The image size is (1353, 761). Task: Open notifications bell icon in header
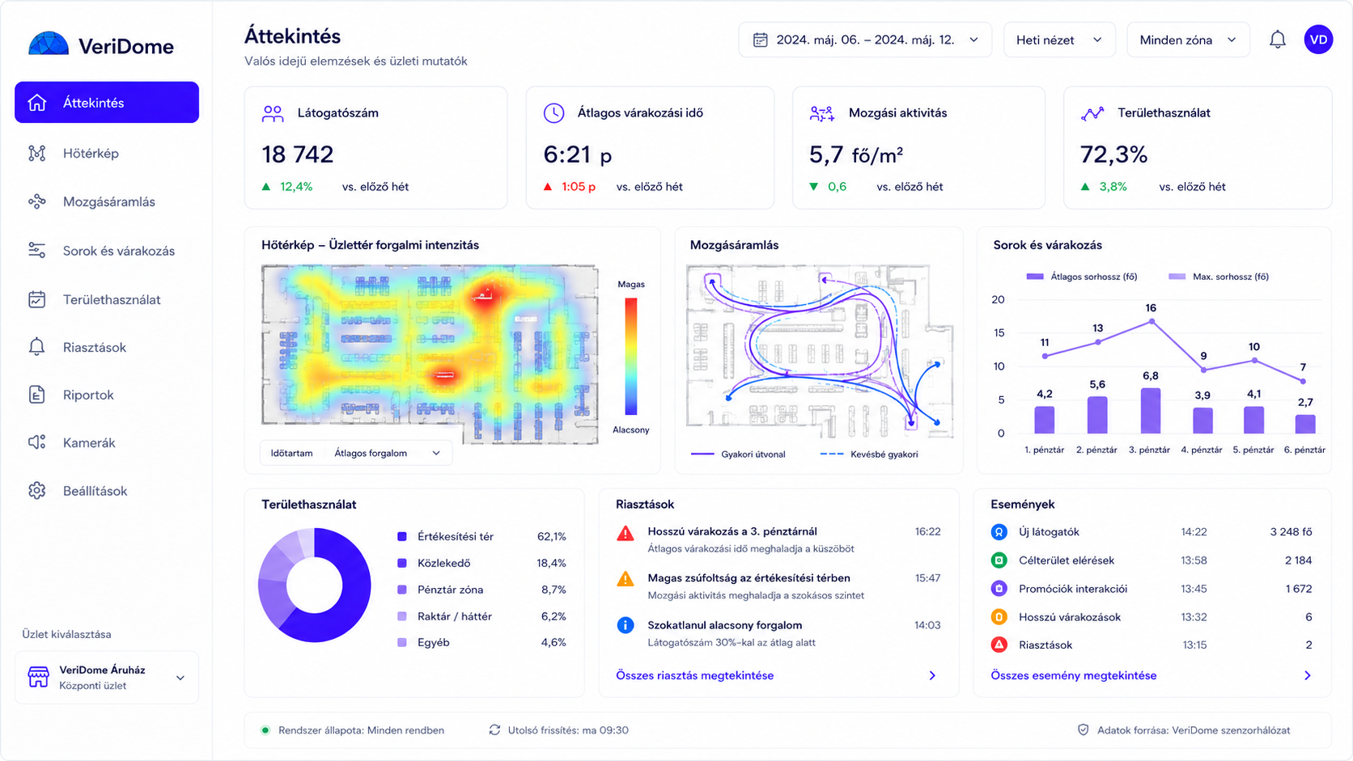[x=1277, y=40]
